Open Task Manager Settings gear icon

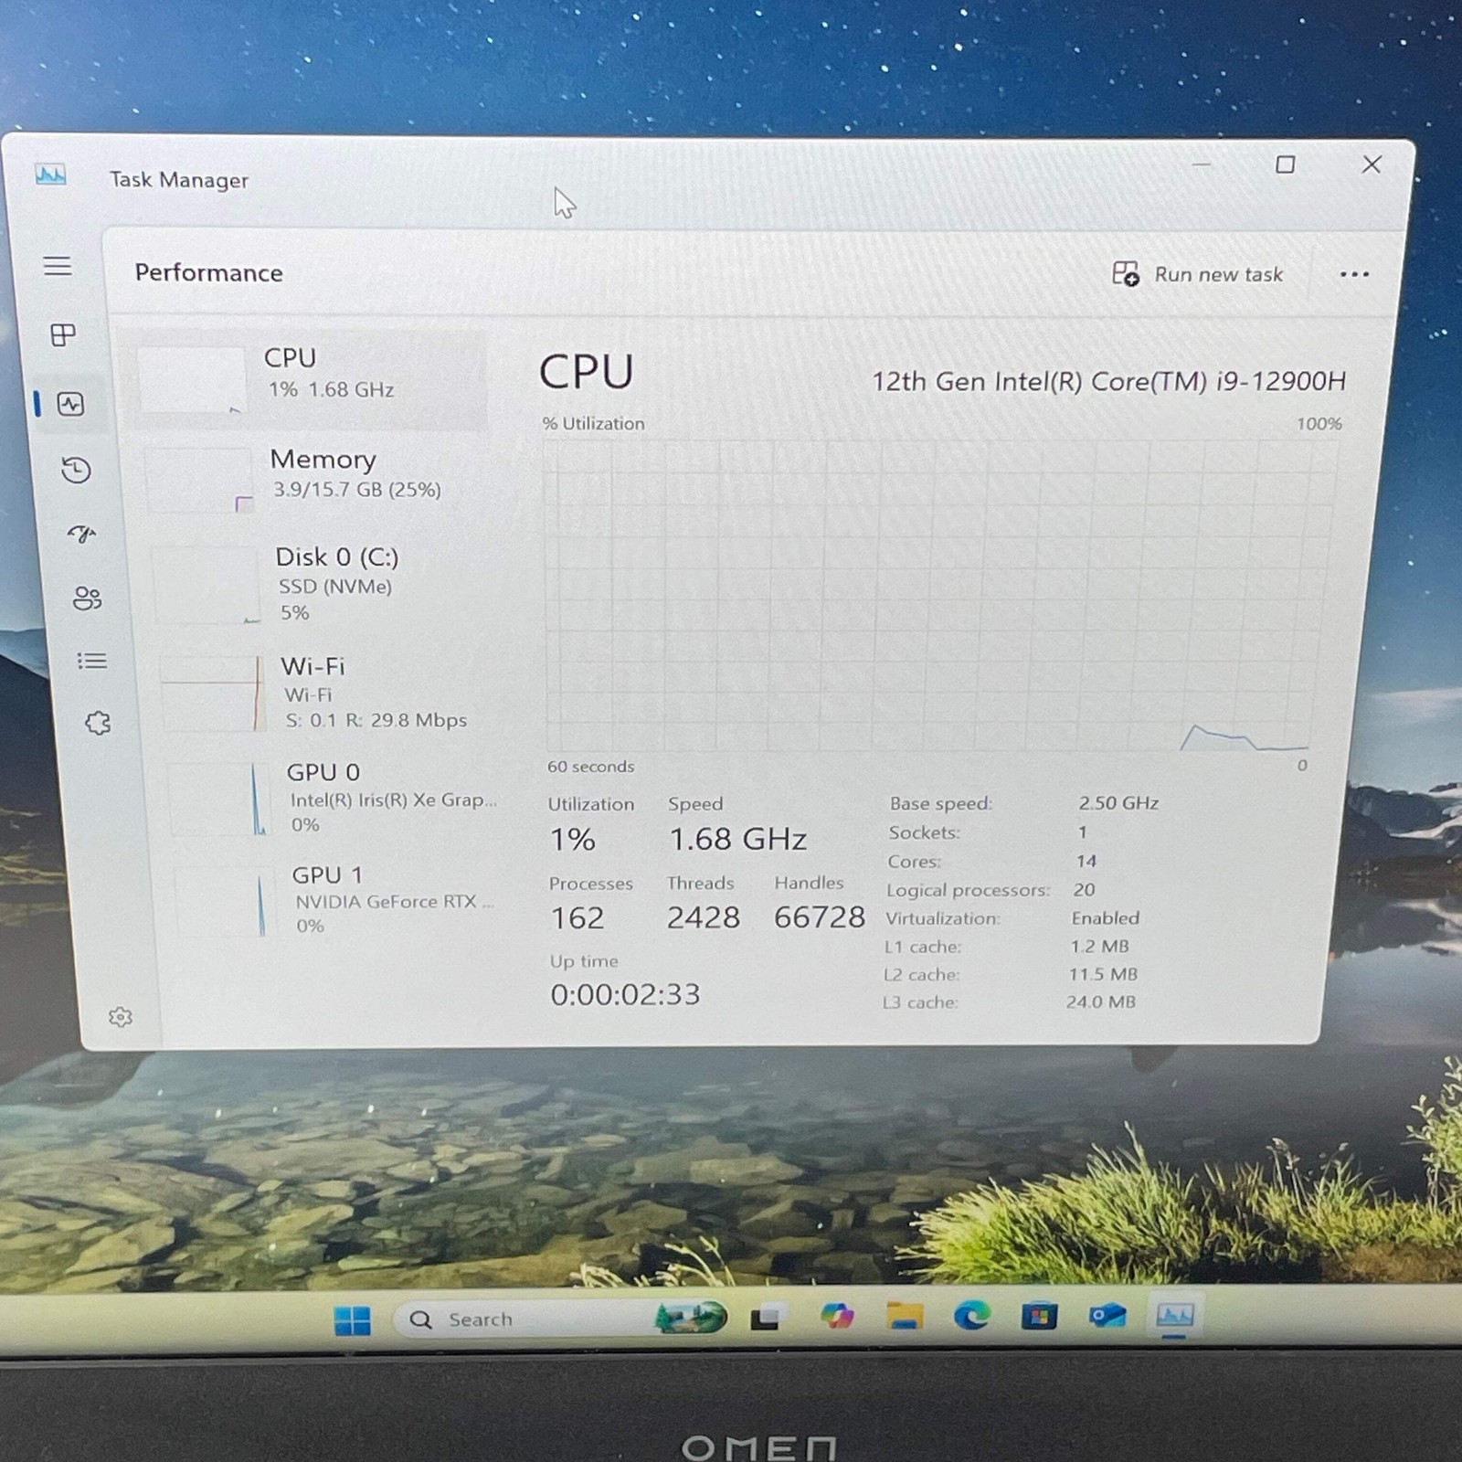pos(121,1017)
